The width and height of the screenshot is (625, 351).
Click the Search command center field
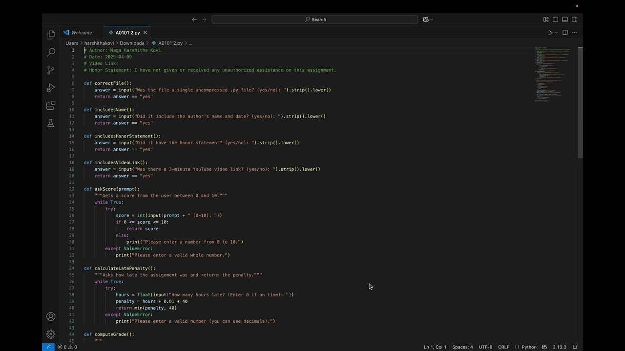click(x=315, y=19)
